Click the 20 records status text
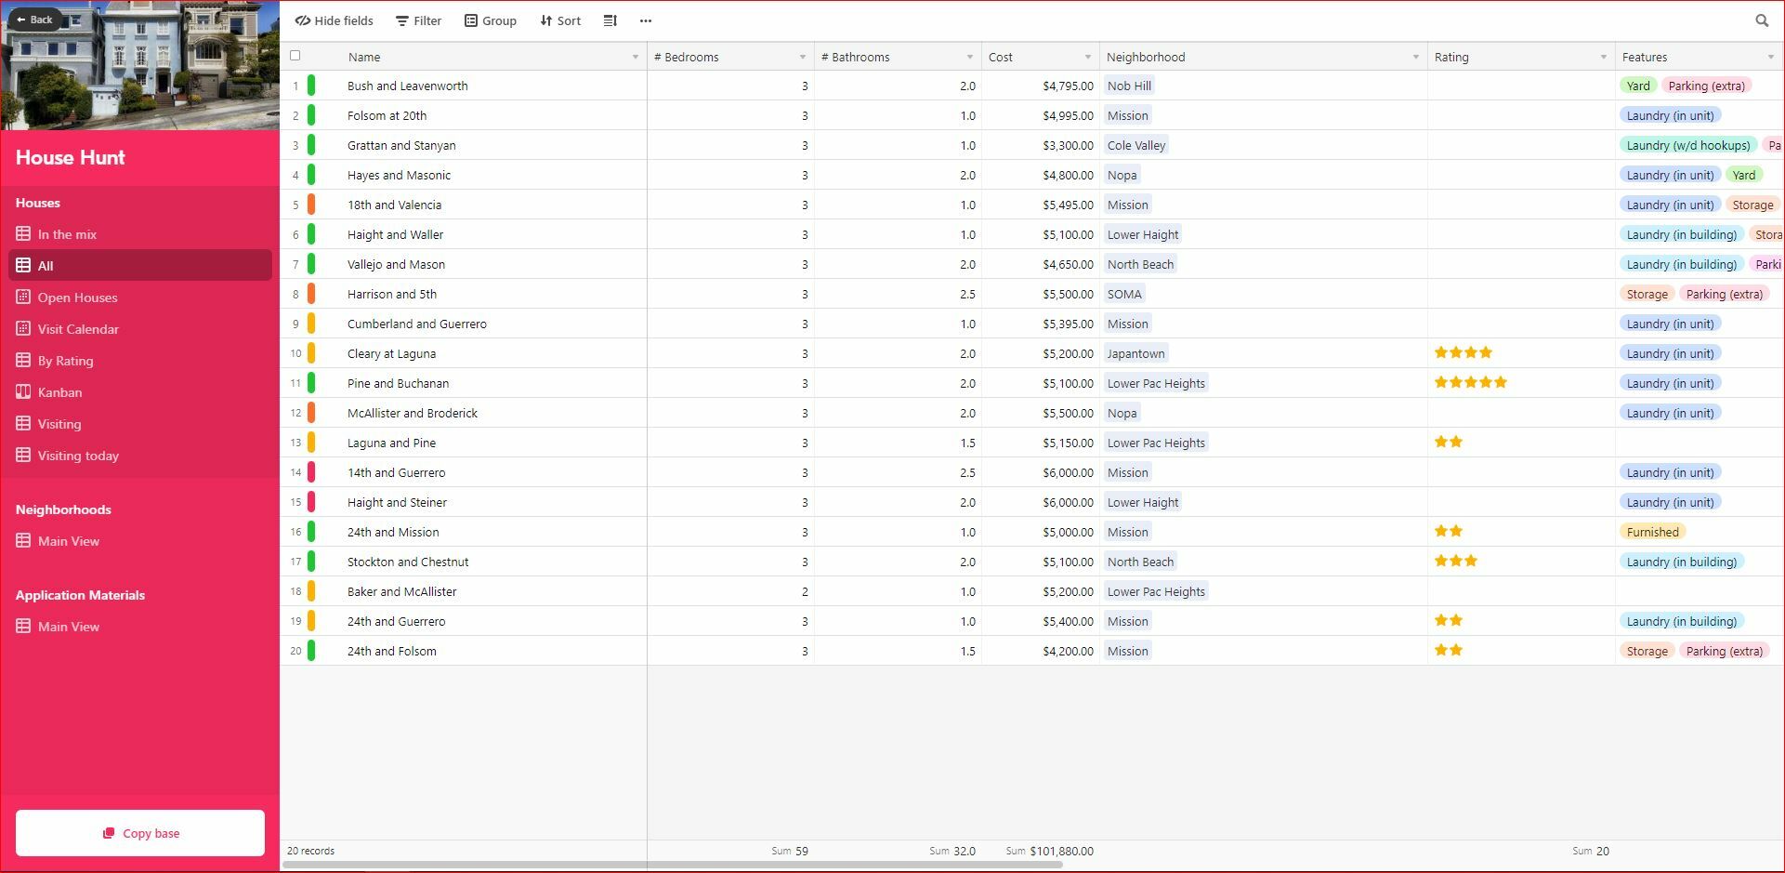 click(310, 851)
